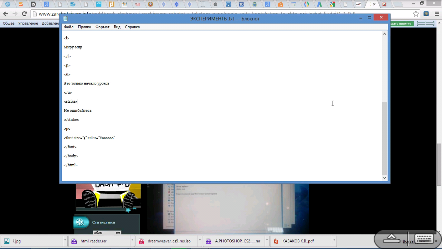Expand options arrow for i.jpg download
Image resolution: width=442 pixels, height=249 pixels.
pyautogui.click(x=65, y=240)
